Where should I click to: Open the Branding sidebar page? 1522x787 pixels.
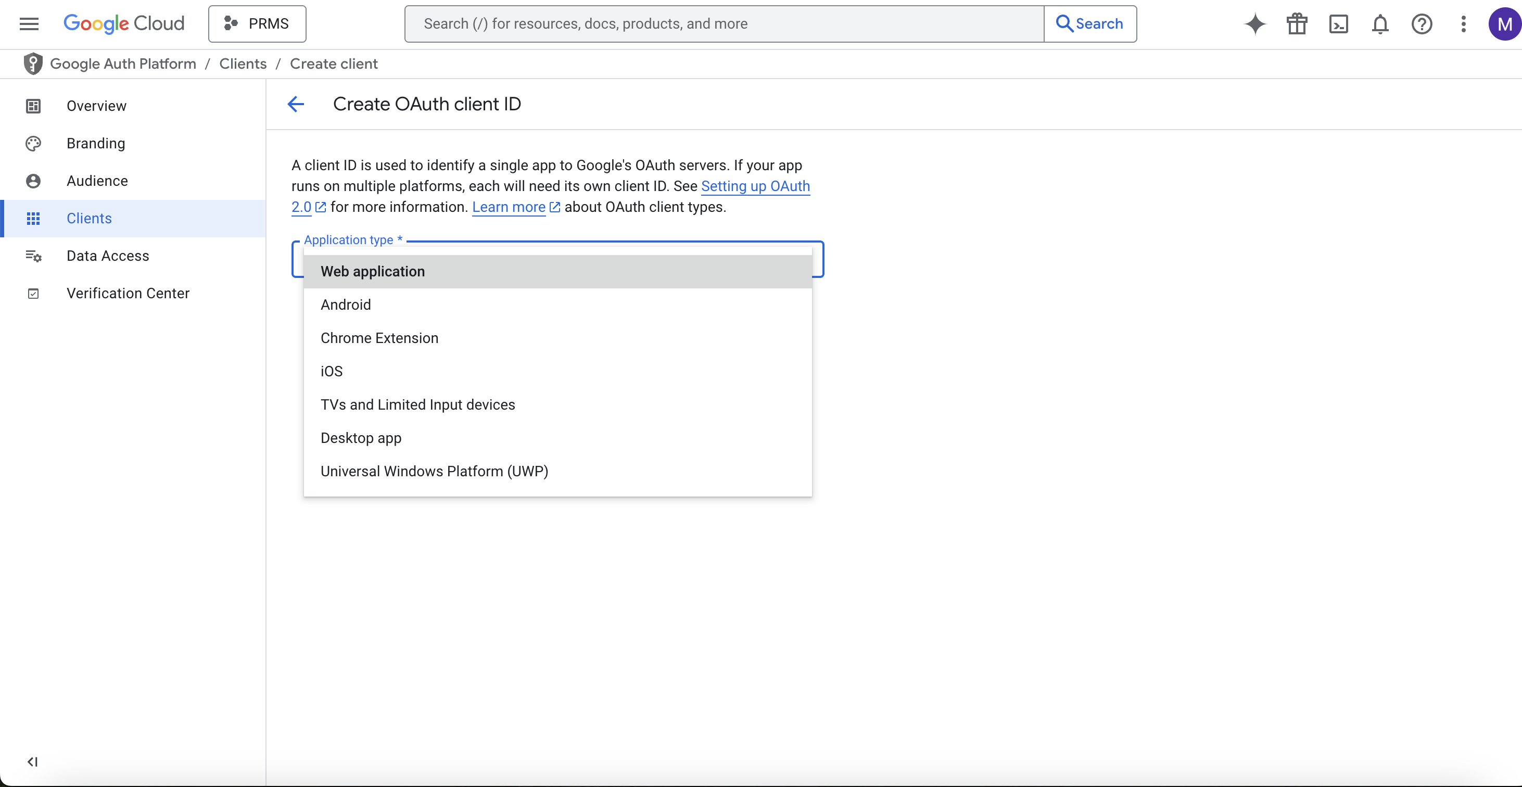(x=96, y=144)
